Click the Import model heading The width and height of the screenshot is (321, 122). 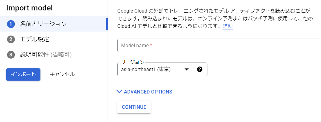(30, 8)
